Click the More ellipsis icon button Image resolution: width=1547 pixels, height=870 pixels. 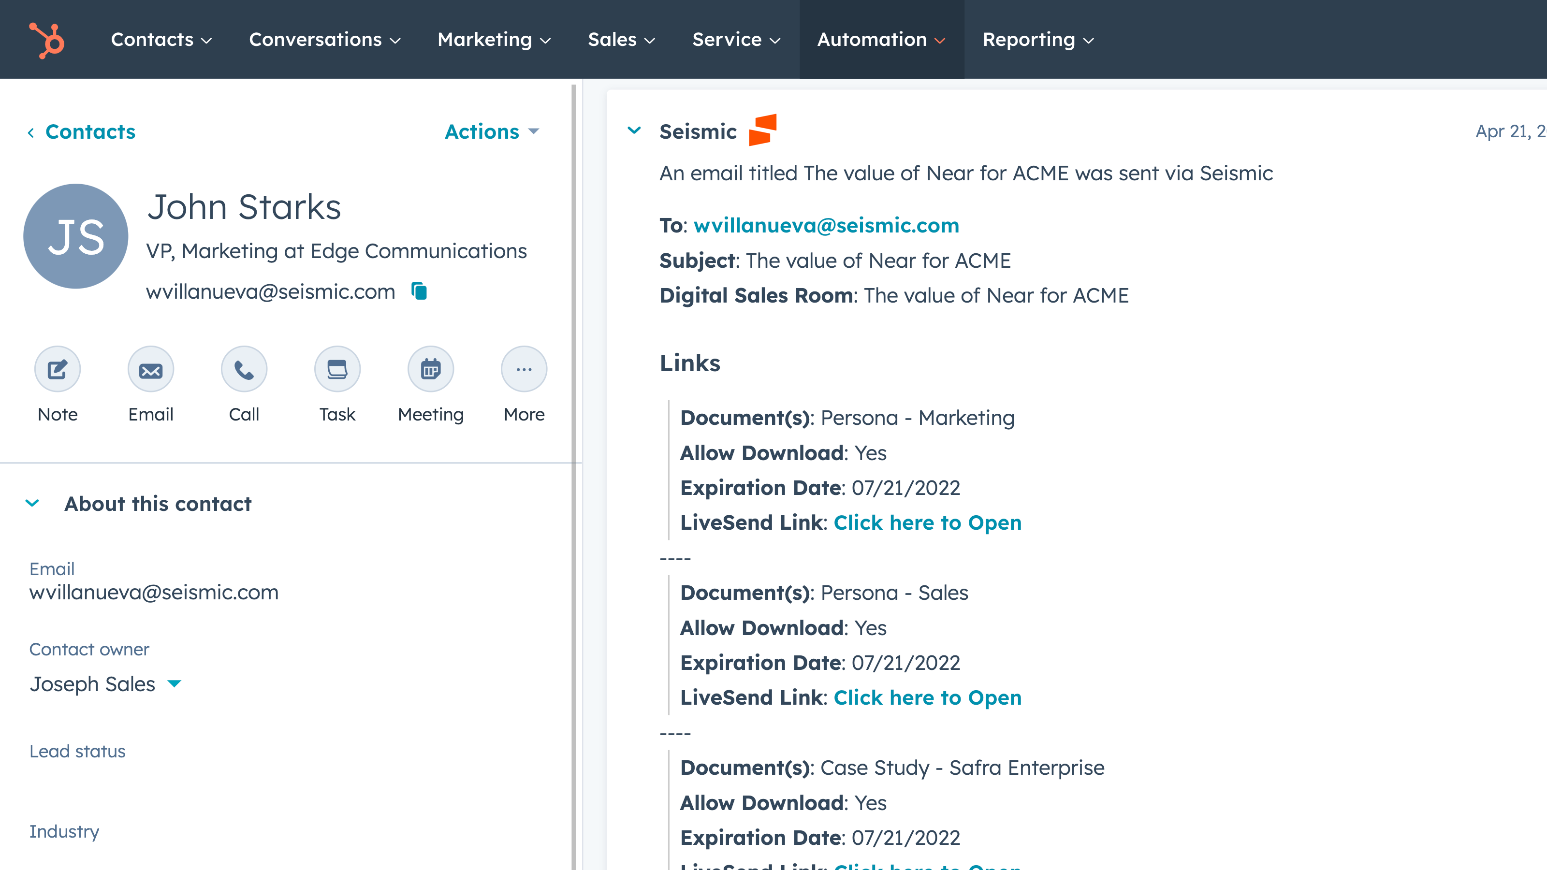(524, 369)
